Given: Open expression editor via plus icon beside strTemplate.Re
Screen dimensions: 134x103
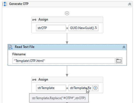Looking at the screenshot, I should pos(95,88).
